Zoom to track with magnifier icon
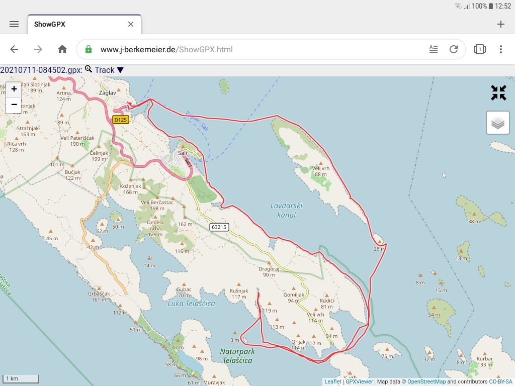The width and height of the screenshot is (515, 386). click(x=89, y=69)
